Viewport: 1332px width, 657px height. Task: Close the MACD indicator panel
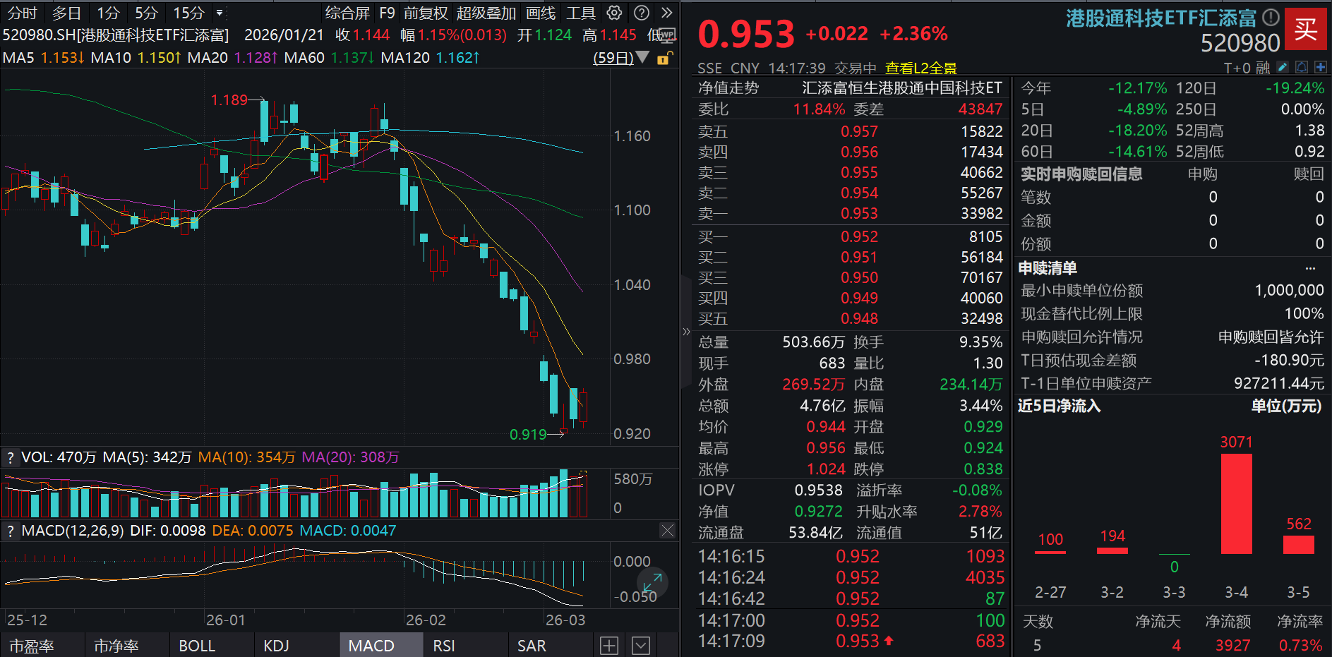pyautogui.click(x=667, y=530)
